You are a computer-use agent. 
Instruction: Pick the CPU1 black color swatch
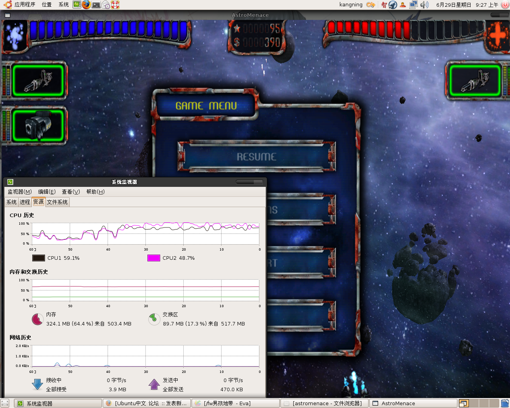pyautogui.click(x=39, y=258)
